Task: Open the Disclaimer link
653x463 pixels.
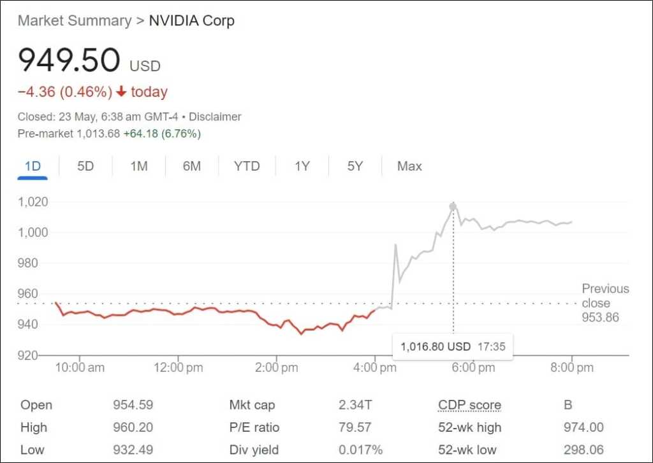Action: pyautogui.click(x=216, y=117)
